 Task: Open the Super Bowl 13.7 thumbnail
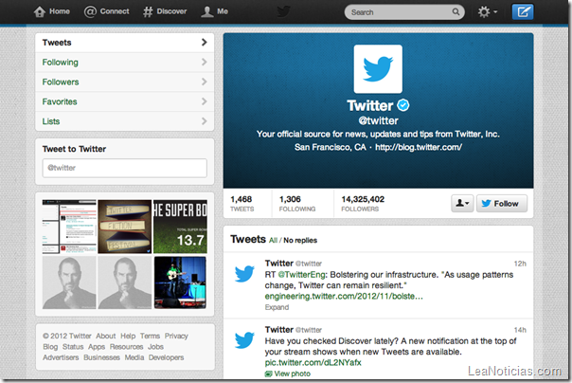coord(180,227)
